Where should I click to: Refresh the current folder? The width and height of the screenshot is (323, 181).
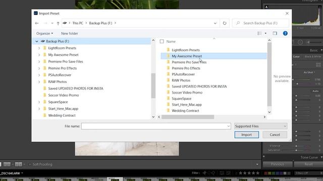tap(225, 23)
